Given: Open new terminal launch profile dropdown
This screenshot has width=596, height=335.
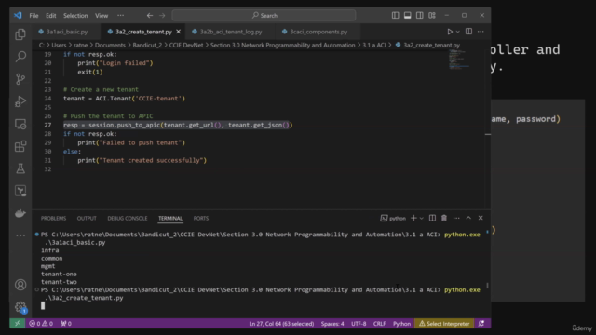Looking at the screenshot, I should click(x=421, y=219).
